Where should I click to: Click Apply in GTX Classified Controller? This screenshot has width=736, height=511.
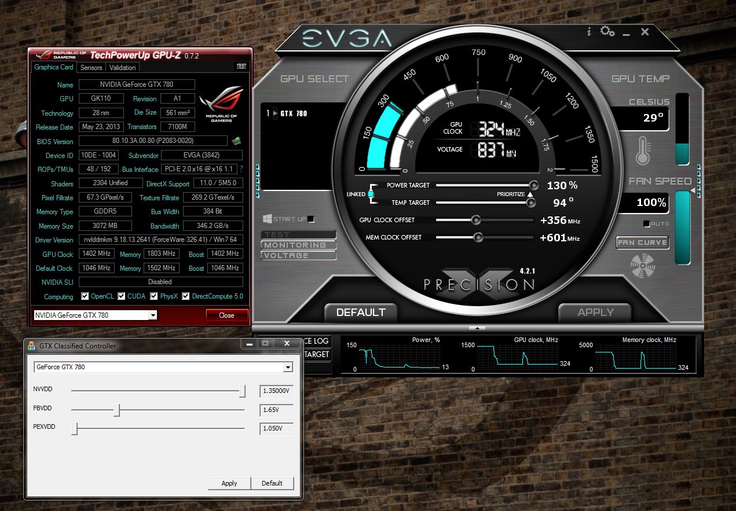pos(229,483)
